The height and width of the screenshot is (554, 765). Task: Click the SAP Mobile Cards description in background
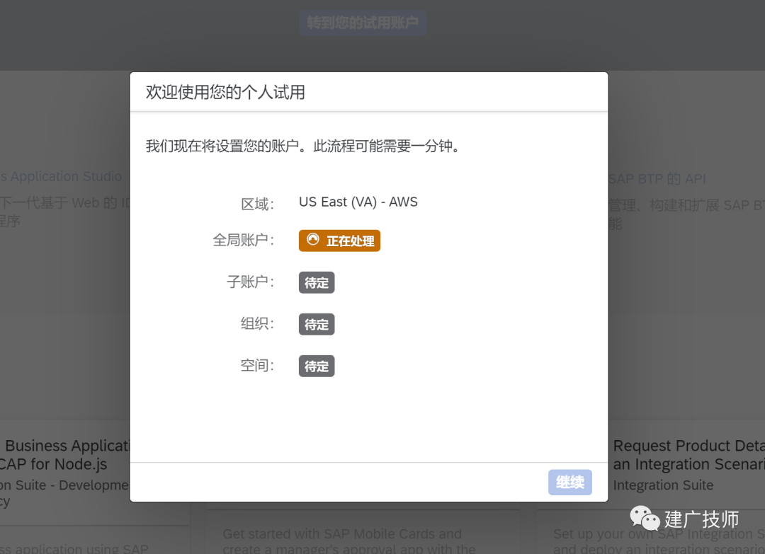click(x=348, y=541)
